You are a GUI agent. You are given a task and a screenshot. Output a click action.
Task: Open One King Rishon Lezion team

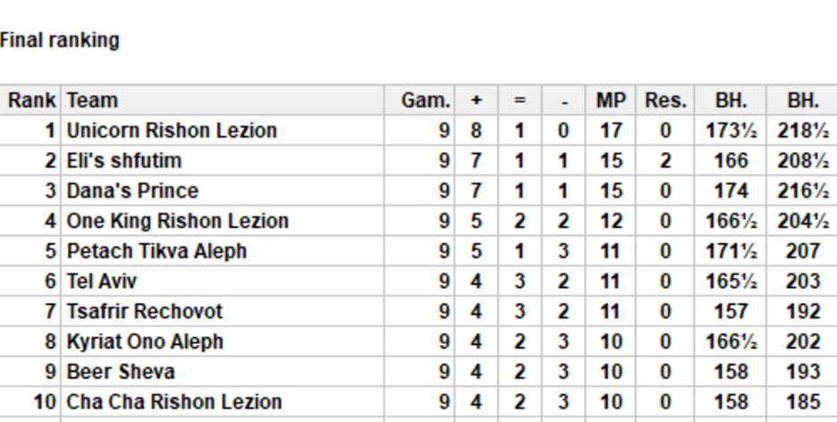177,221
